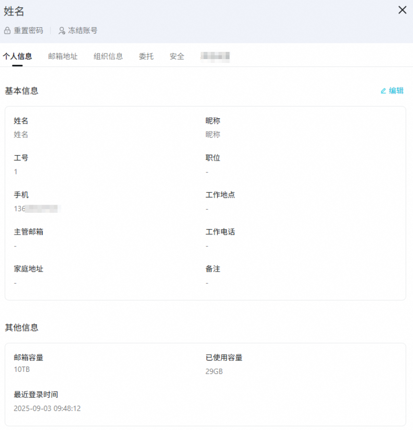Open the 邮箱地址 tab
The width and height of the screenshot is (413, 430).
coord(63,57)
